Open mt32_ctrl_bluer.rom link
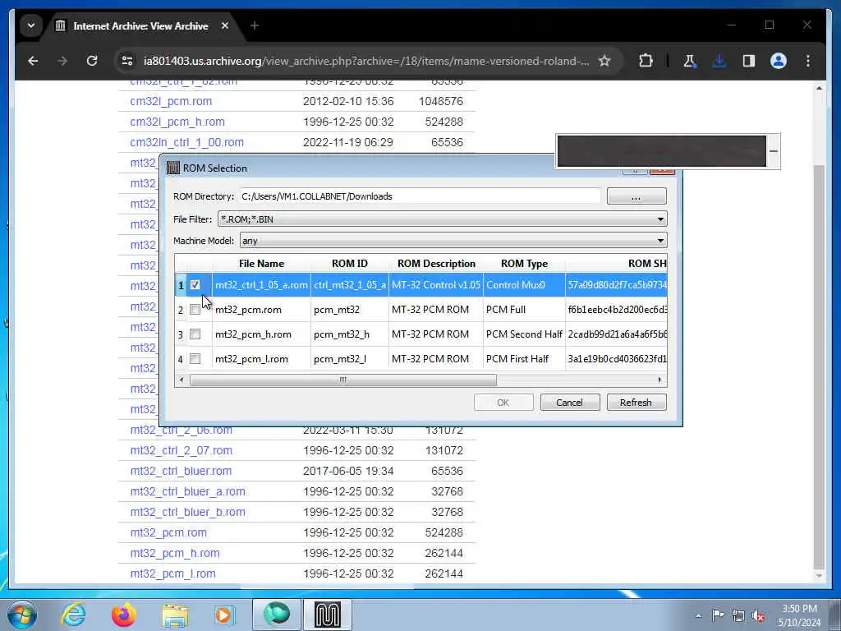 181,471
